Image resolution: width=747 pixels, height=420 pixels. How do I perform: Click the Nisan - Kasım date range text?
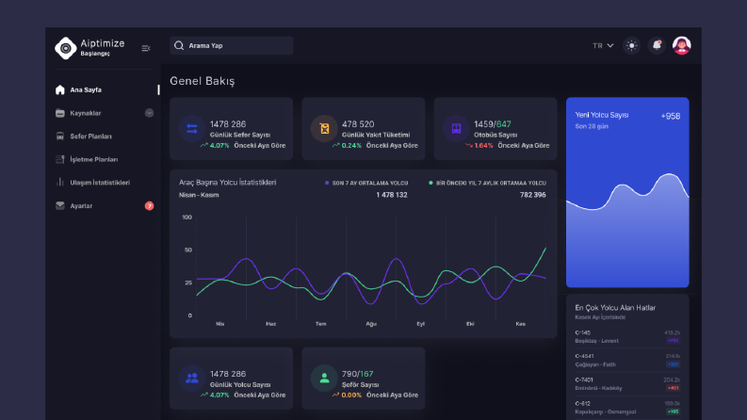tap(199, 195)
